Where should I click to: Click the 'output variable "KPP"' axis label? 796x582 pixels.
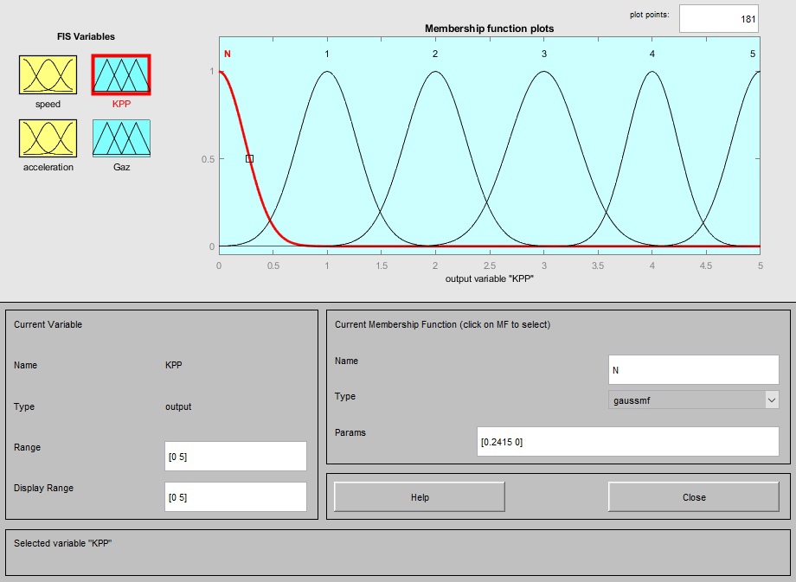point(490,278)
